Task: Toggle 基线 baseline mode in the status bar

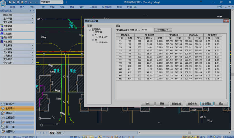Action: [202, 137]
